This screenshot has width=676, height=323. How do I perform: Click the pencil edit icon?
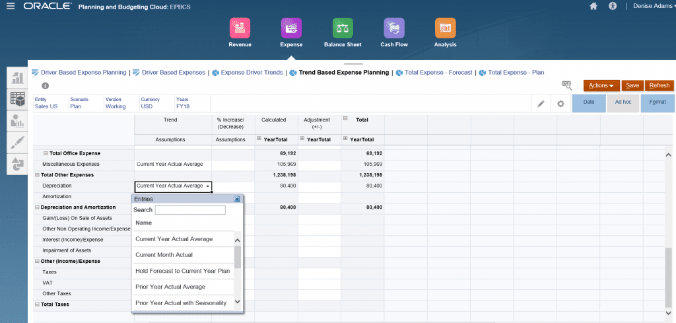pyautogui.click(x=541, y=104)
